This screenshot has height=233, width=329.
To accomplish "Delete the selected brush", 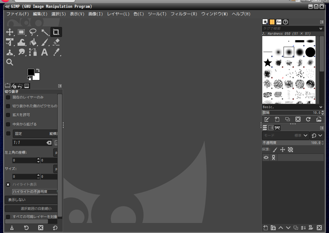I will (x=298, y=119).
